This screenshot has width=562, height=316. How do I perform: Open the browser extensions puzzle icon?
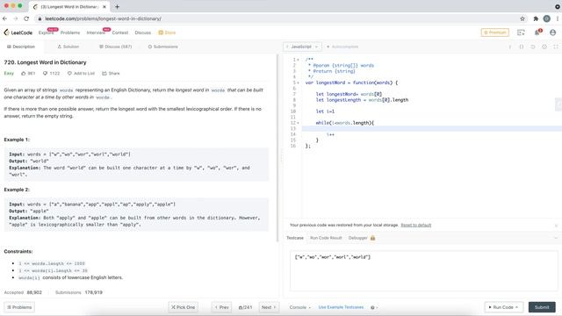coord(536,18)
